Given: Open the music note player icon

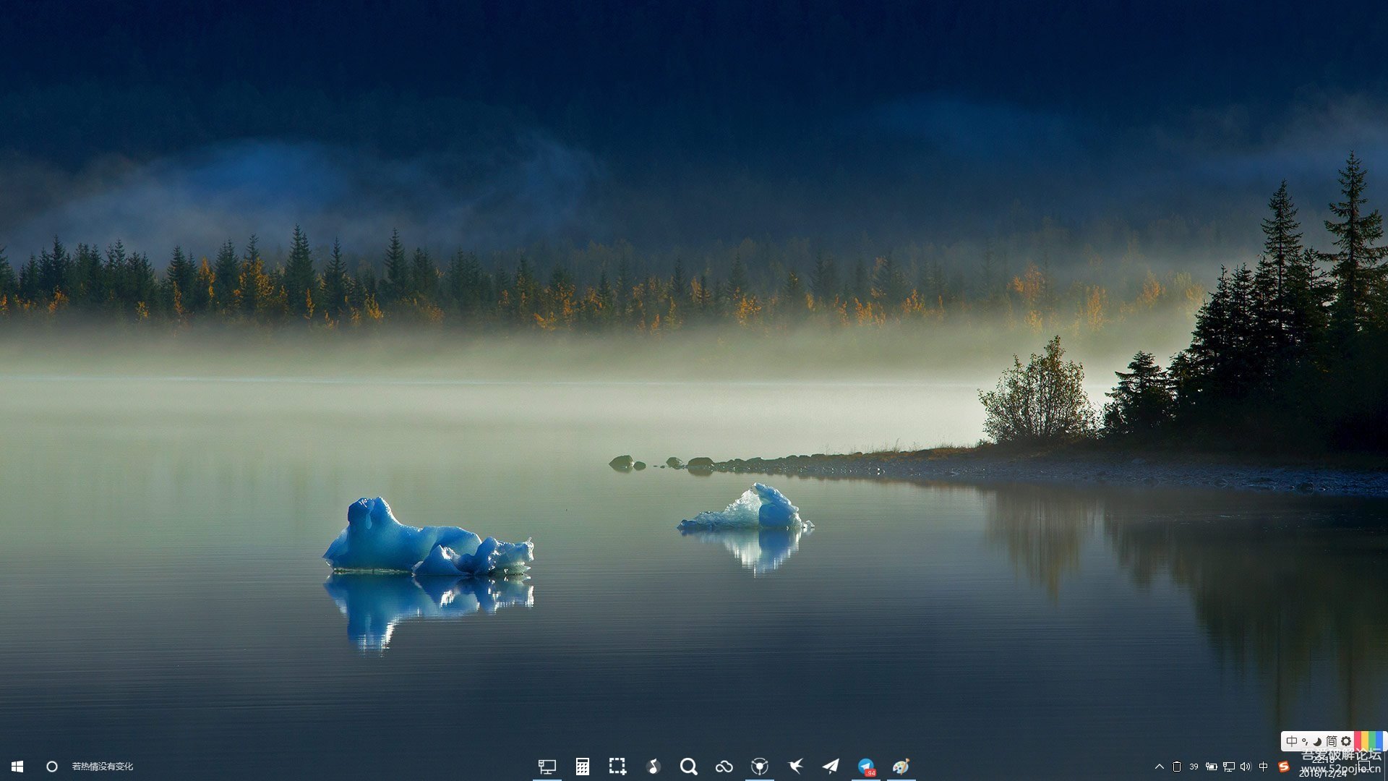Looking at the screenshot, I should pyautogui.click(x=653, y=767).
